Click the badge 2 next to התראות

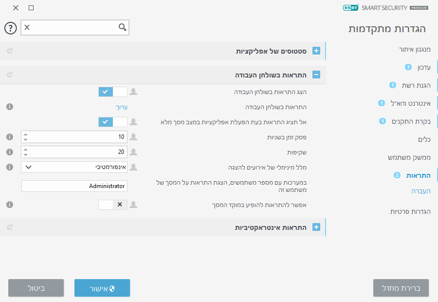(x=397, y=175)
